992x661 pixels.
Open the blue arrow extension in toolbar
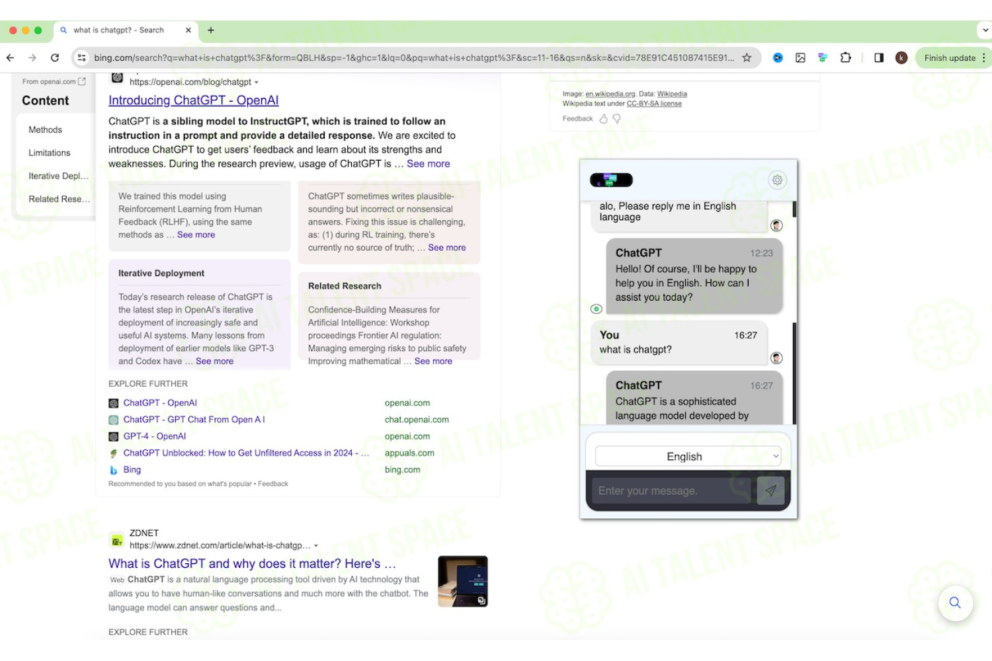pos(778,58)
